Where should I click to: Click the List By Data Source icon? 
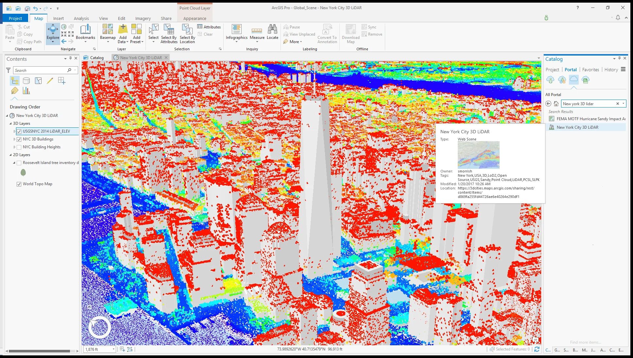26,81
